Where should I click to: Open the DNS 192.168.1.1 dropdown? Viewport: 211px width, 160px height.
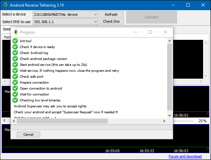tap(66, 22)
